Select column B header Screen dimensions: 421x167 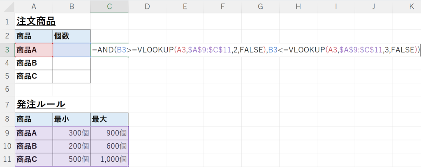[x=72, y=7]
